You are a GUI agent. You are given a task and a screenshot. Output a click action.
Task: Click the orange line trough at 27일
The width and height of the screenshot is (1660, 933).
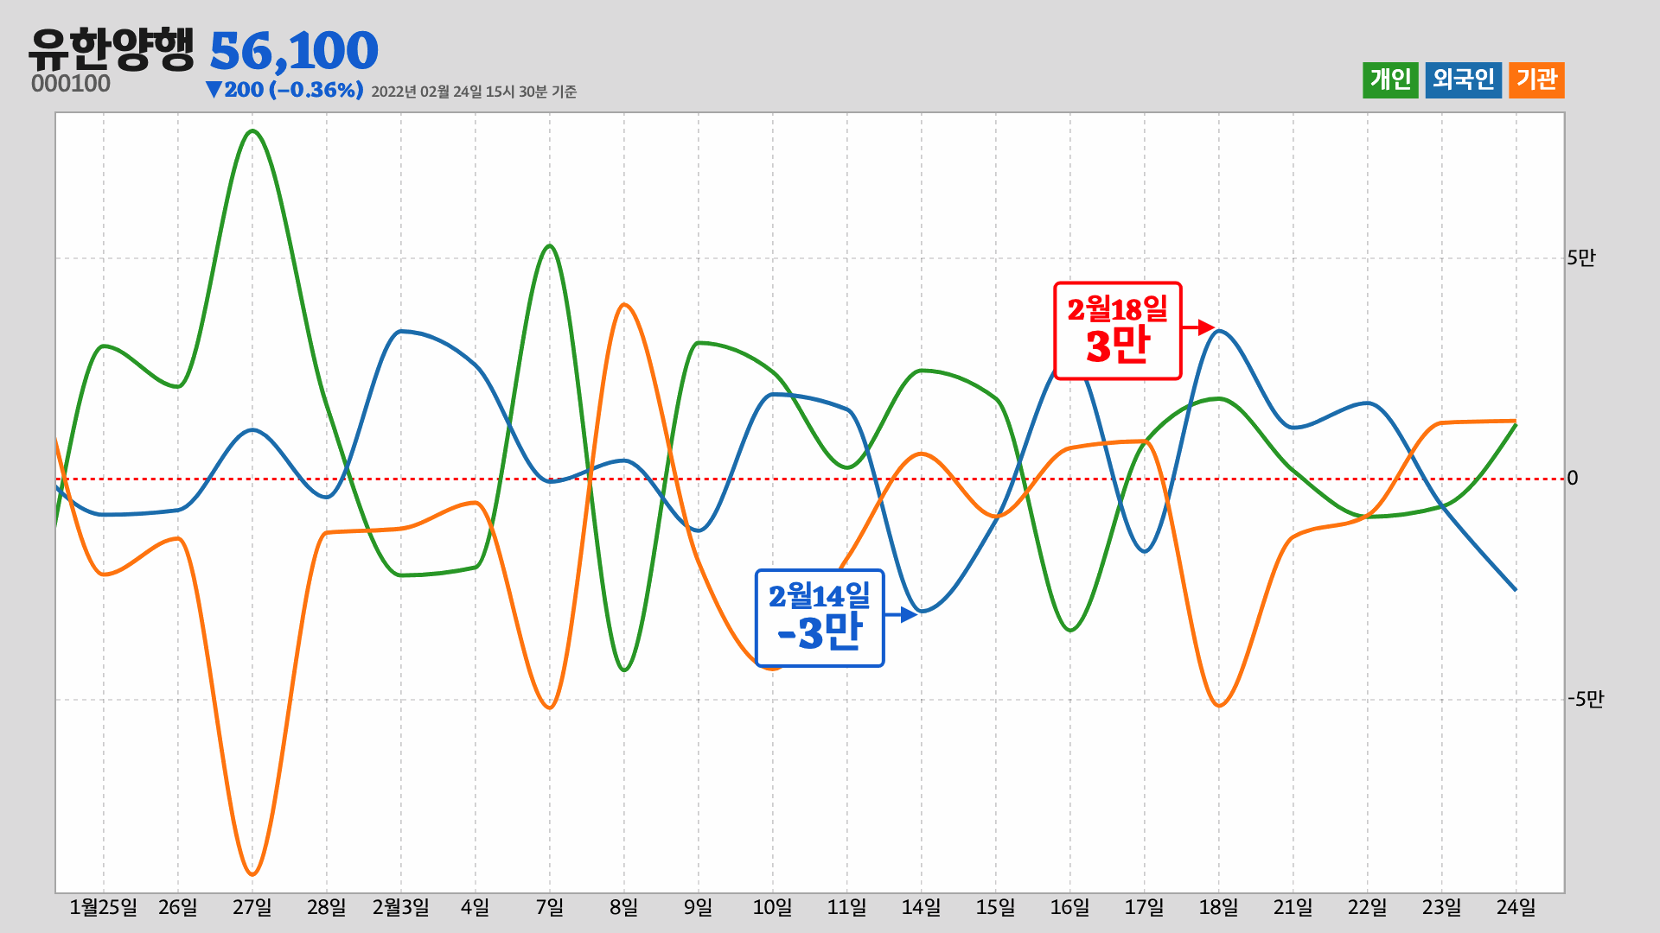pos(252,874)
